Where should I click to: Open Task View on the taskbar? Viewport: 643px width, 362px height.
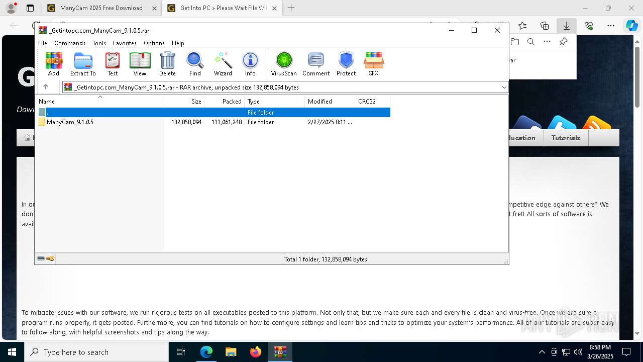coord(181,352)
